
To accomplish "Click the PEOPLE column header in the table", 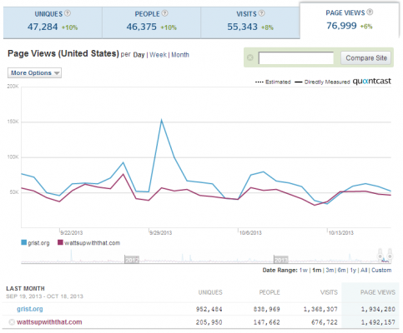I will point(270,292).
